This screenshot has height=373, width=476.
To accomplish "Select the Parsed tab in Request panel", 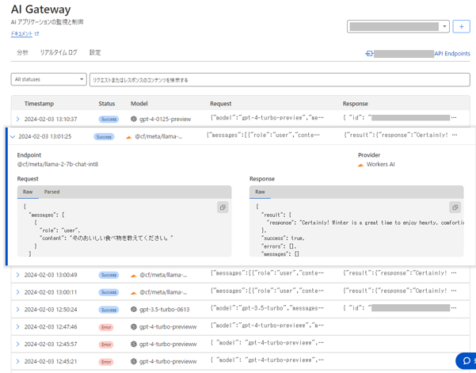I will pos(52,192).
